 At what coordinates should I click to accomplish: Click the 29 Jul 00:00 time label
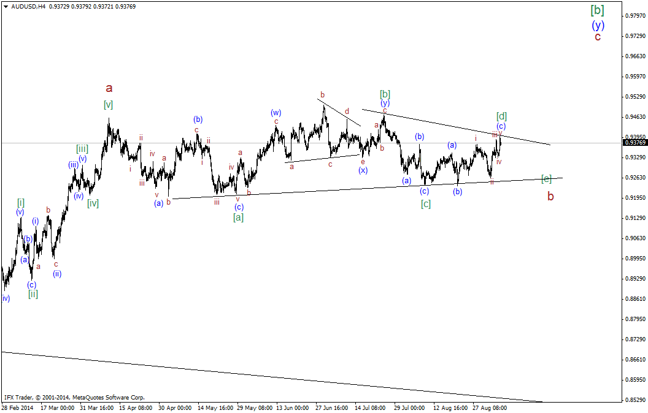coord(409,408)
